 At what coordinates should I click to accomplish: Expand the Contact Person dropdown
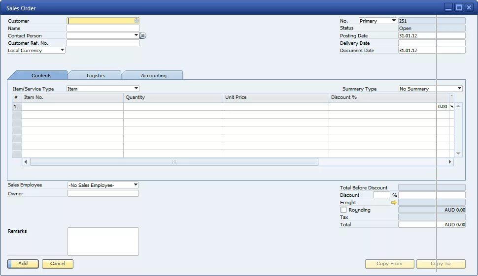(x=136, y=35)
